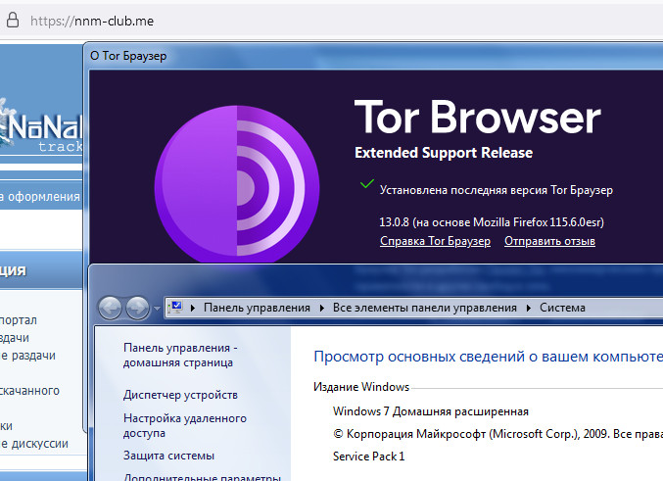Viewport: 663px width, 481px height.
Task: Click Издание Windows section label
Action: [361, 387]
